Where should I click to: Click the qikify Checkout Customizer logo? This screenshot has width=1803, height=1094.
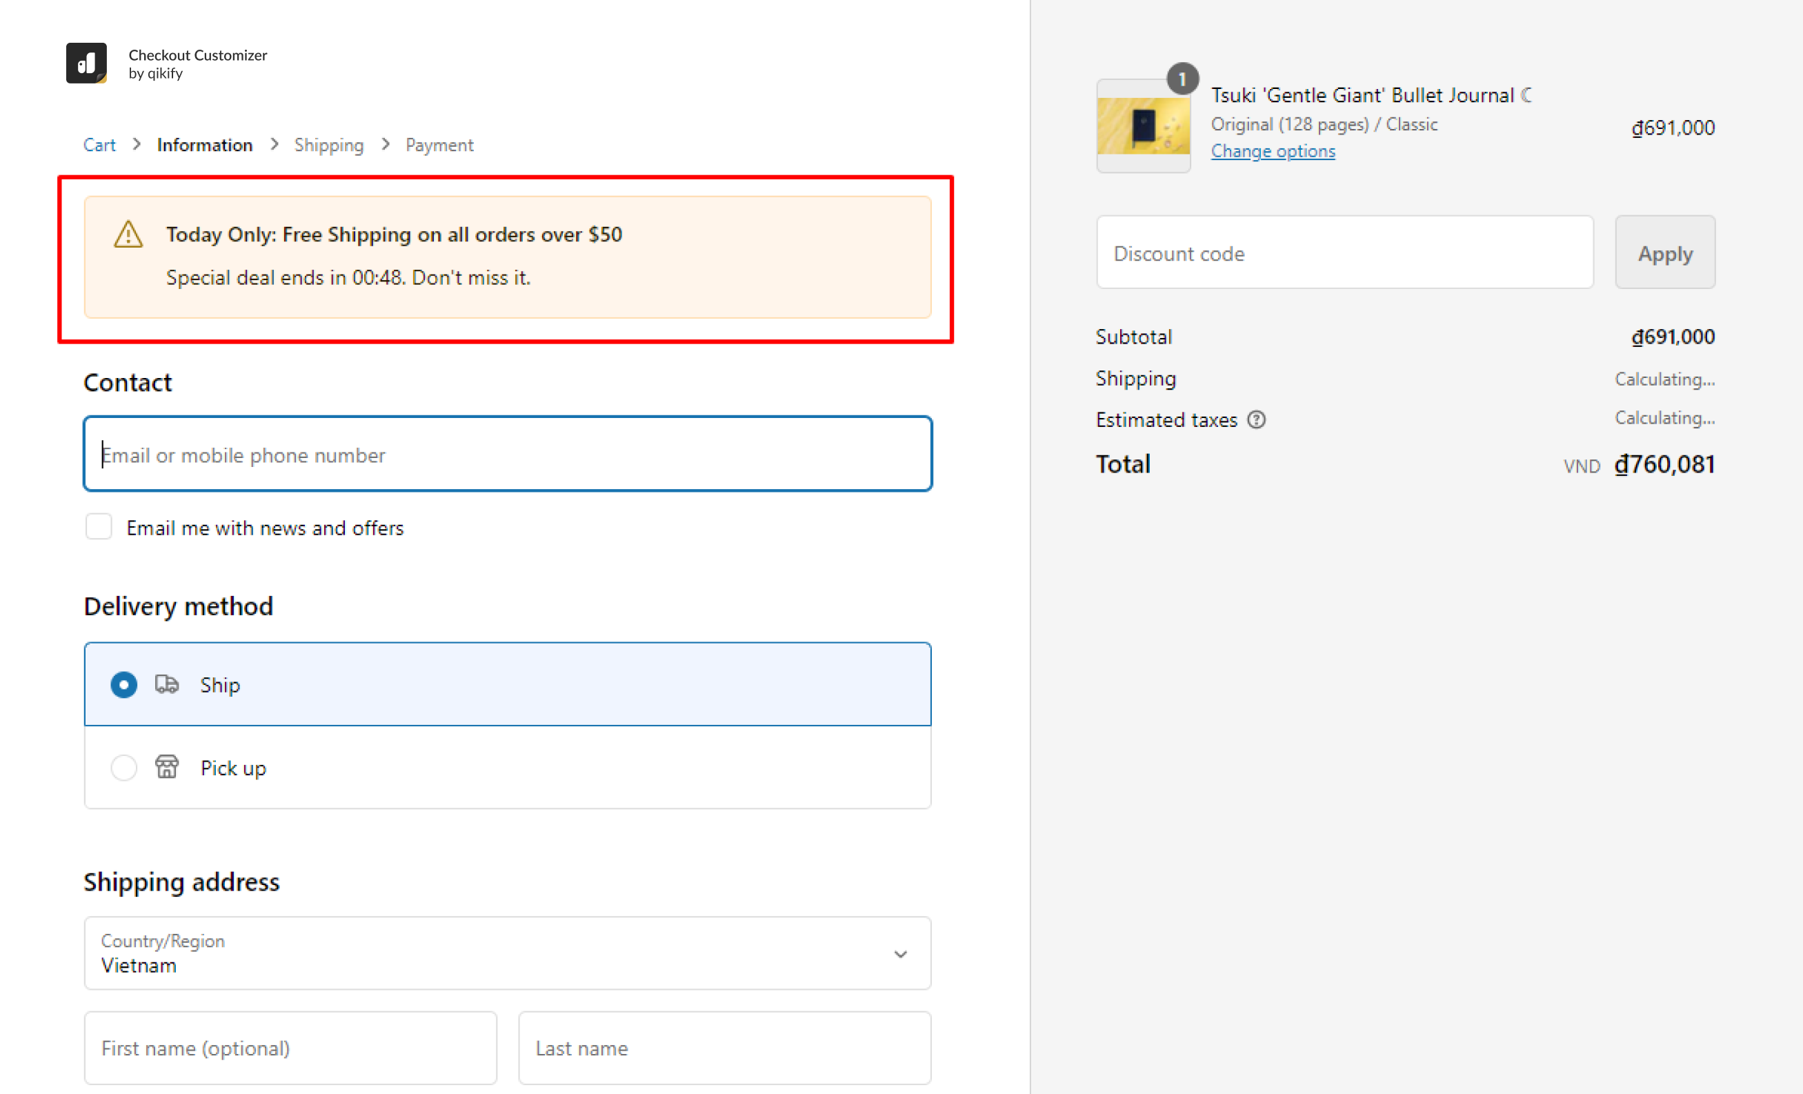point(86,63)
